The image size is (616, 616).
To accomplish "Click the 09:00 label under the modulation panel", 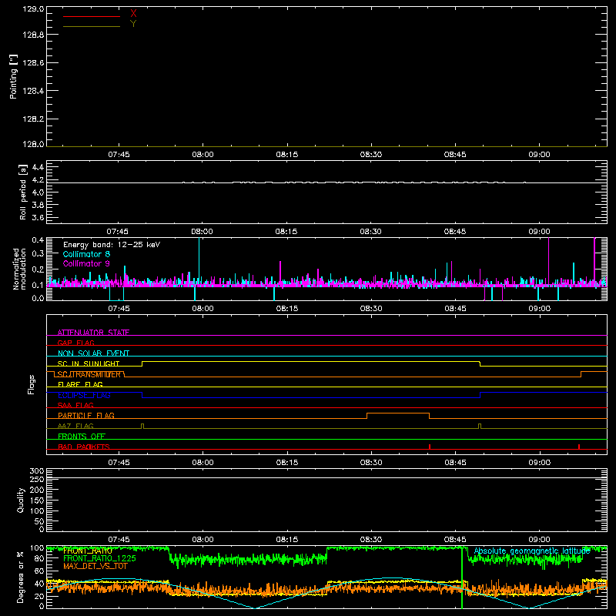I will click(x=540, y=309).
